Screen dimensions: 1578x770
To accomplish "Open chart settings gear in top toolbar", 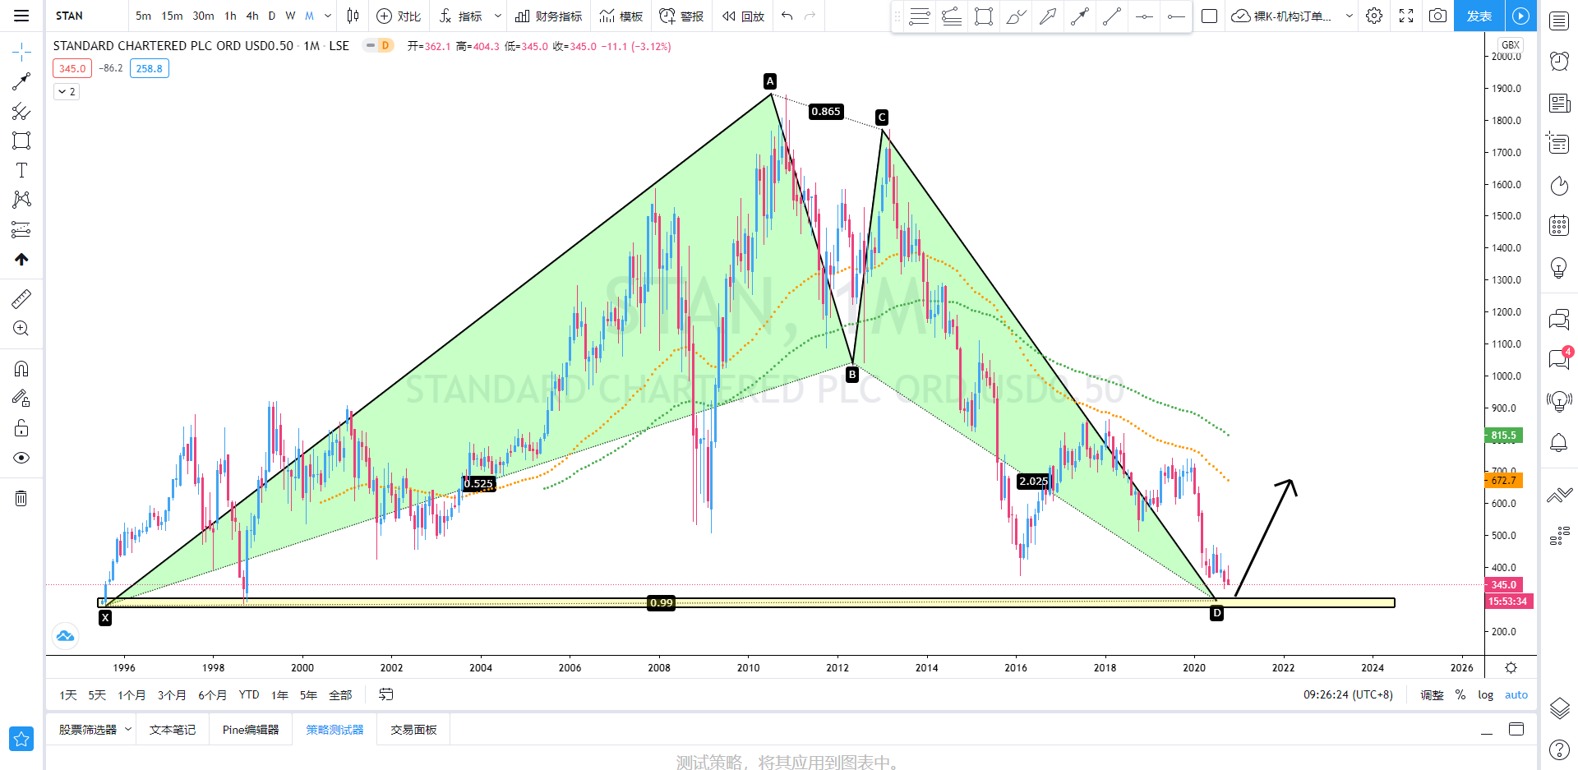I will click(1374, 16).
